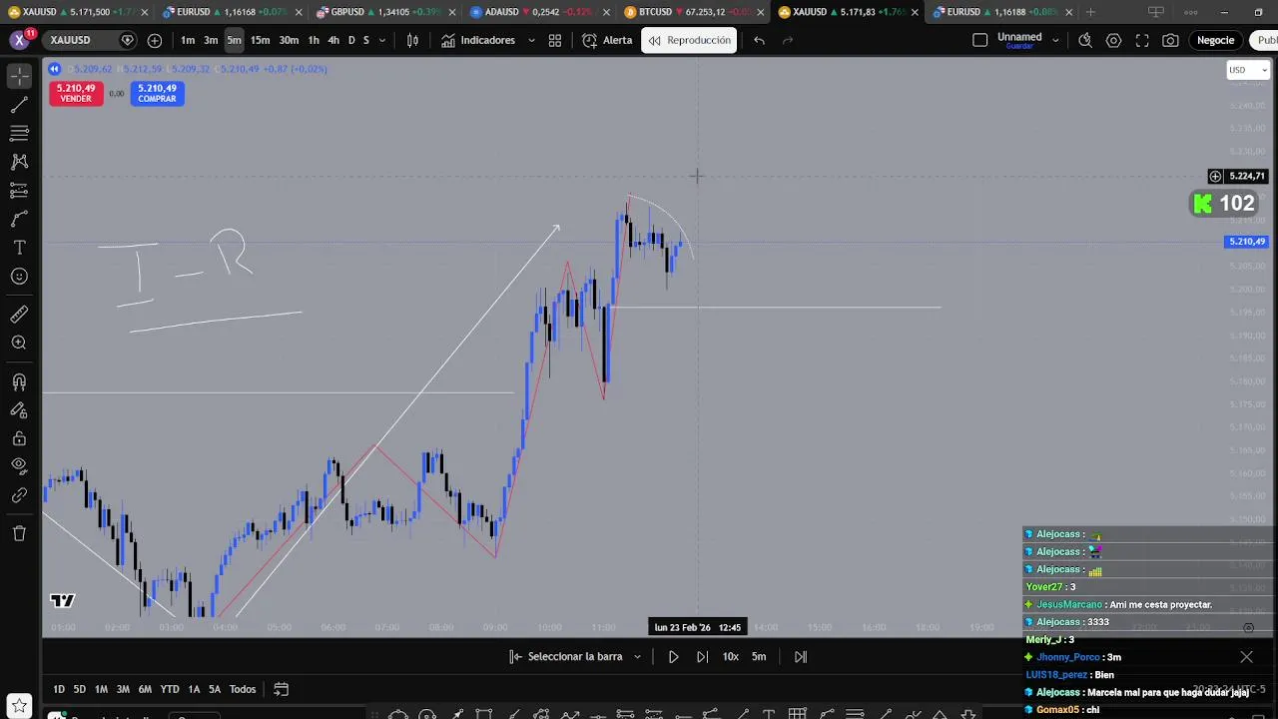Open the quick search icon
The width and height of the screenshot is (1278, 719).
click(1085, 40)
